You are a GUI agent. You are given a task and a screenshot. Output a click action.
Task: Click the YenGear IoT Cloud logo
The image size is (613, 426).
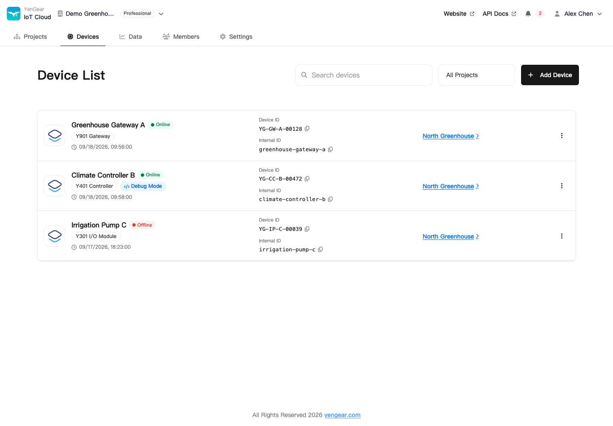click(x=14, y=14)
